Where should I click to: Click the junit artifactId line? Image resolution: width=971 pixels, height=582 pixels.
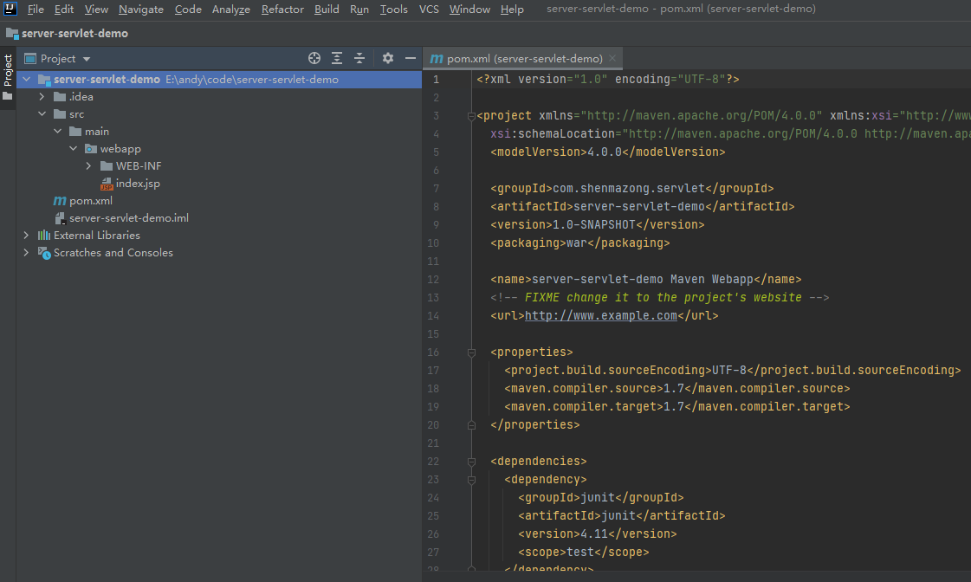pos(621,516)
